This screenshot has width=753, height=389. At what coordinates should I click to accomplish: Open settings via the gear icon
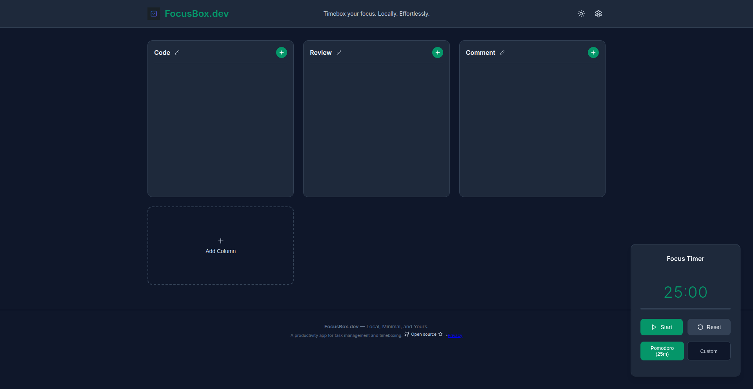[598, 14]
